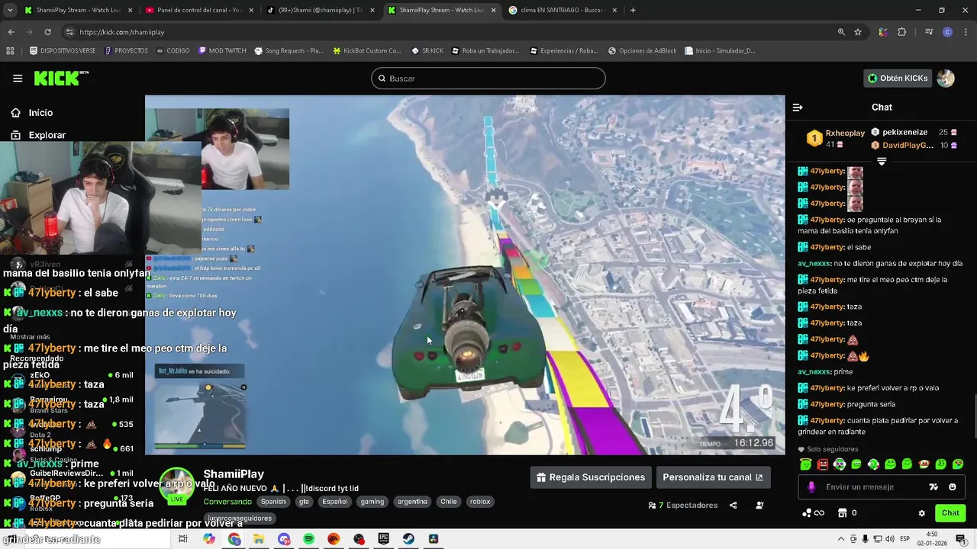The height and width of the screenshot is (549, 977).
Task: Click Rxheoplay top gifter entry
Action: click(835, 138)
